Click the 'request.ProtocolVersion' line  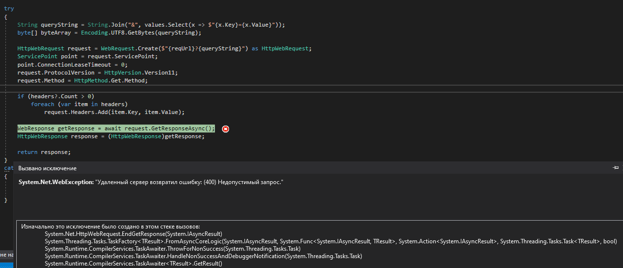(98, 72)
